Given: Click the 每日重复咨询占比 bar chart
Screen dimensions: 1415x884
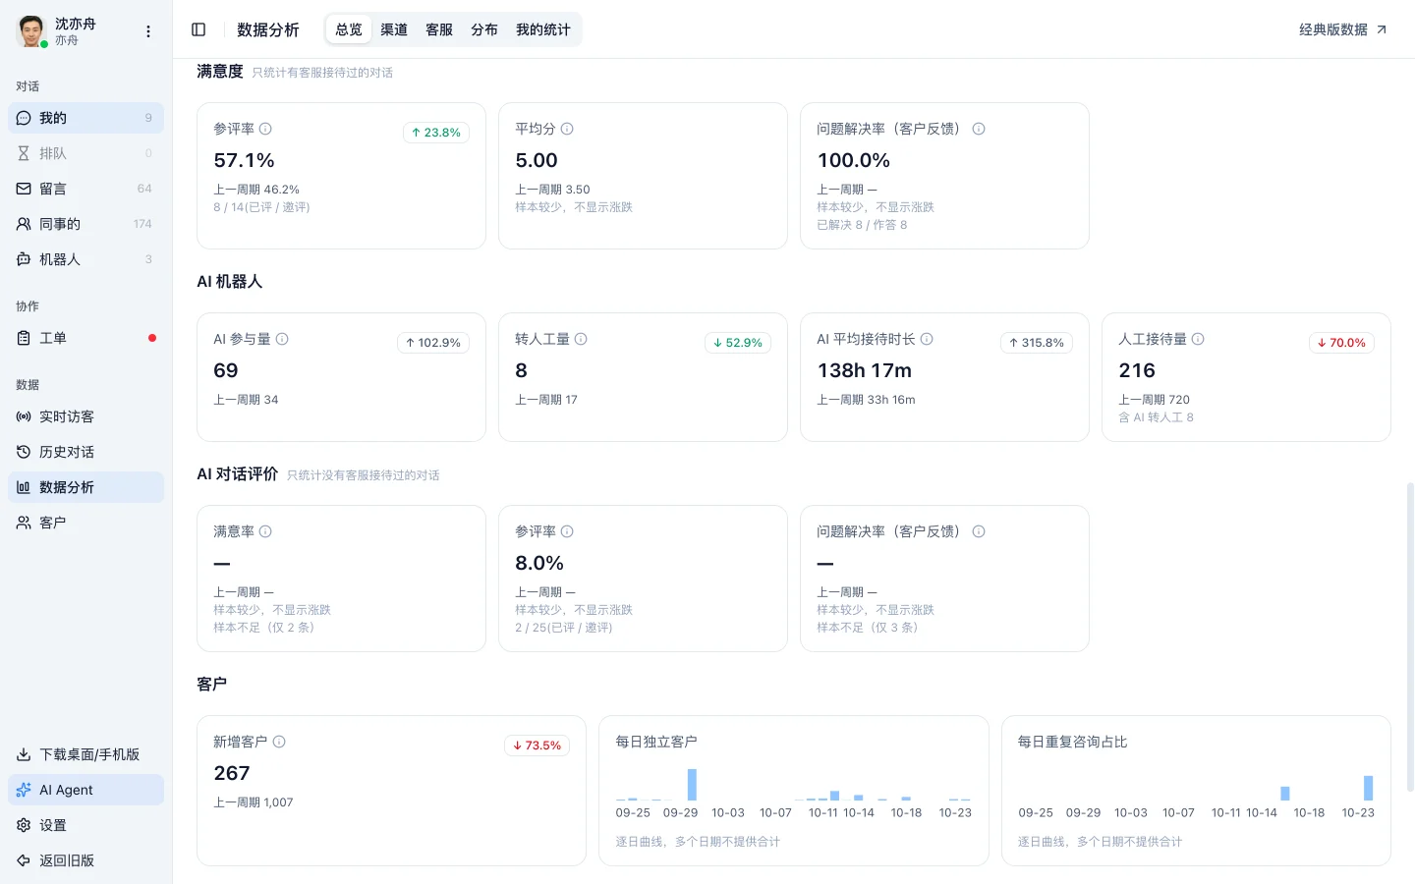Looking at the screenshot, I should coord(1196,792).
